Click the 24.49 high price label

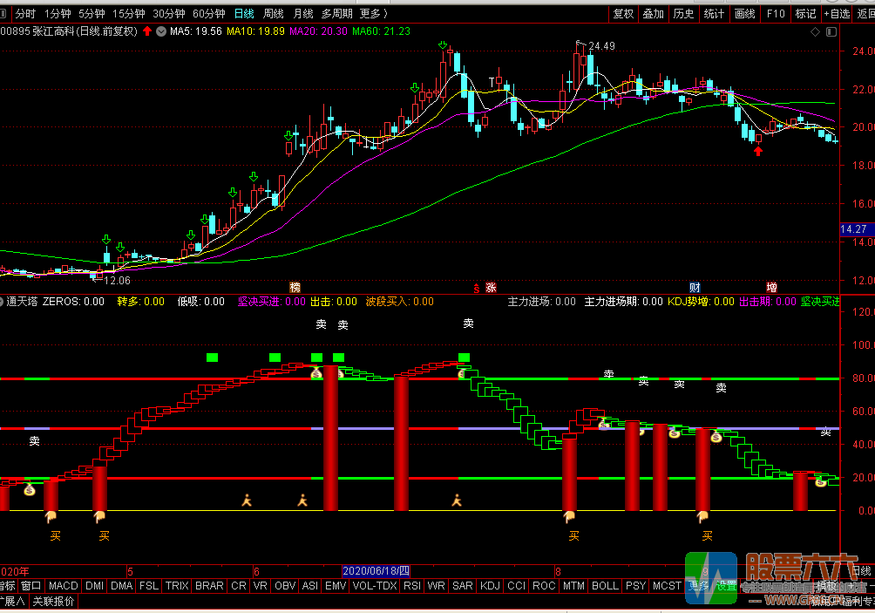[x=601, y=46]
